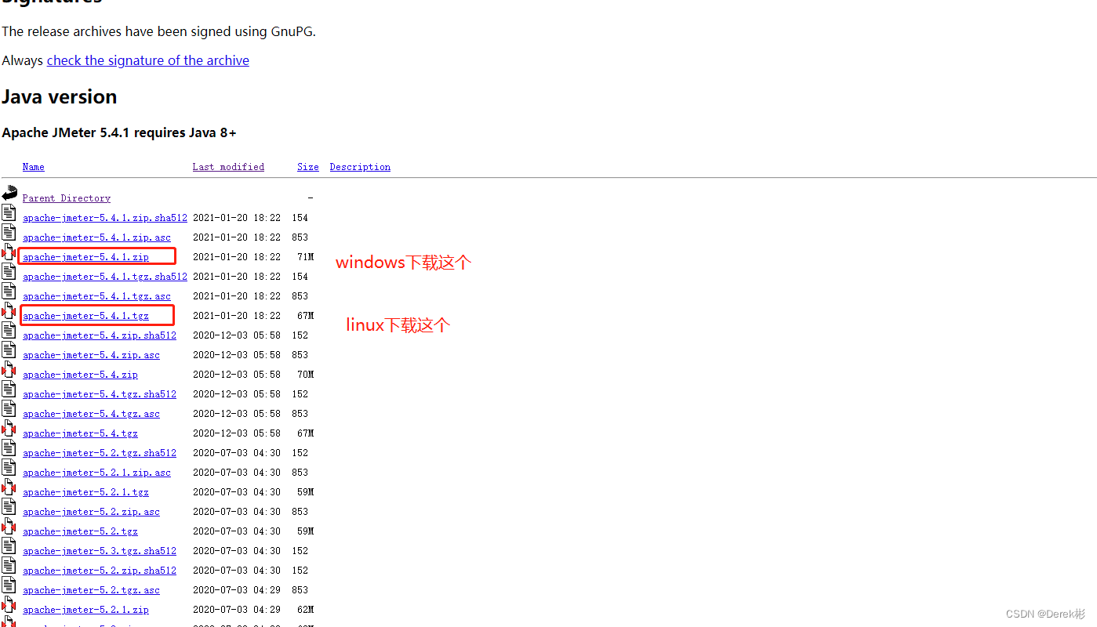The width and height of the screenshot is (1097, 627).
Task: Open the check the signature of the archive link
Action: pos(147,60)
